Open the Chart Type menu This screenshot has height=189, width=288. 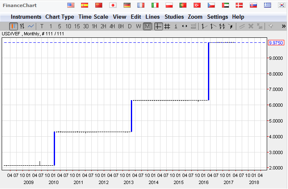[60, 17]
